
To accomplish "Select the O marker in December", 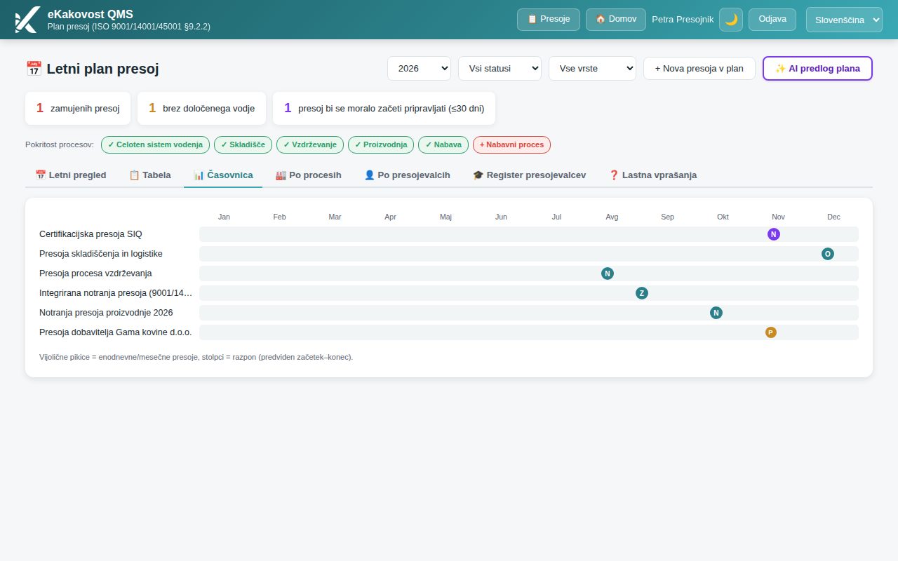I will pos(828,254).
